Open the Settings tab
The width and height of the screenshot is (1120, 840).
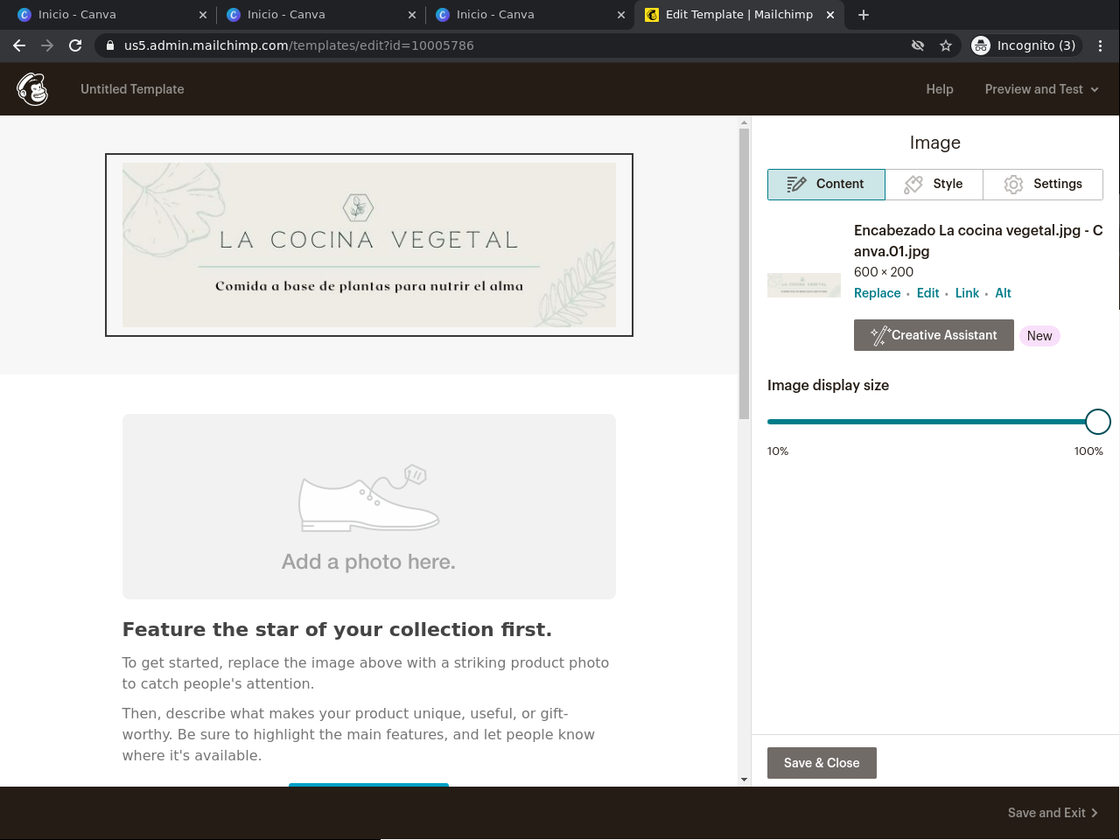(1043, 185)
